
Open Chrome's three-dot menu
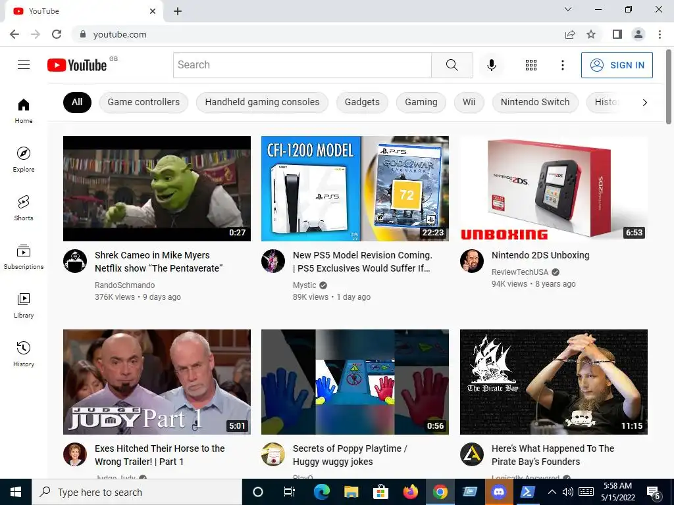[660, 34]
